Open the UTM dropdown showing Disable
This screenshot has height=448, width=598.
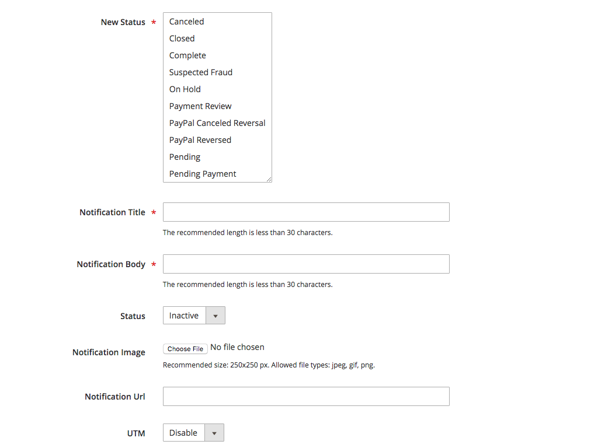coord(193,433)
